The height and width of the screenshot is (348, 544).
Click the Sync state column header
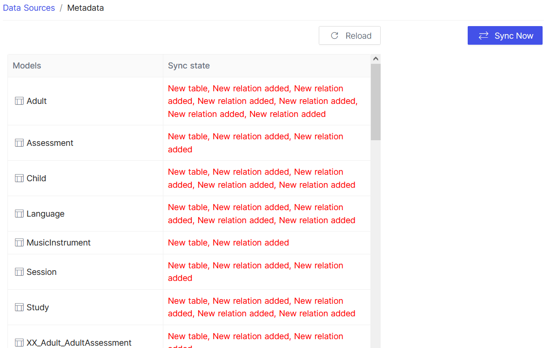pyautogui.click(x=189, y=66)
